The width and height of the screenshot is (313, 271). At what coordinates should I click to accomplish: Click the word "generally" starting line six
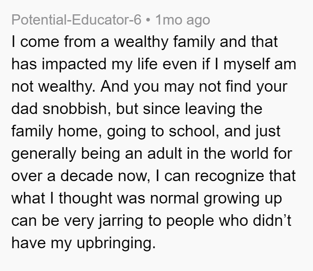[x=44, y=154]
